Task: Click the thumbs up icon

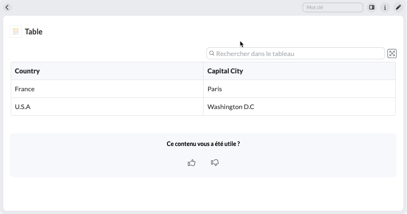Action: [191, 163]
